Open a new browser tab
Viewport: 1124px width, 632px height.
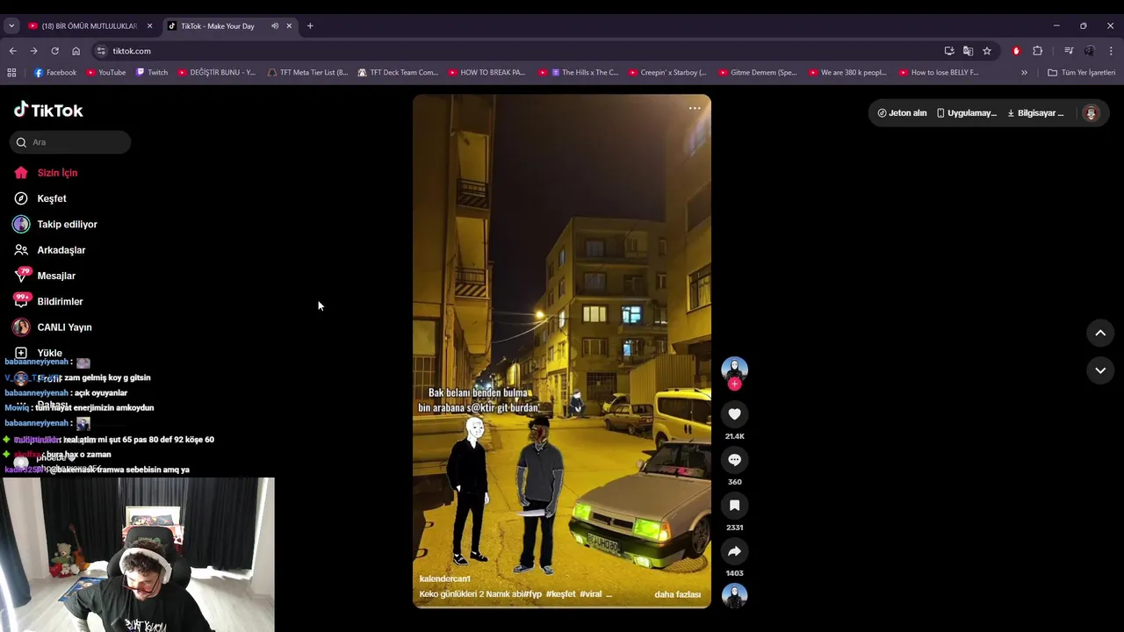click(x=310, y=26)
